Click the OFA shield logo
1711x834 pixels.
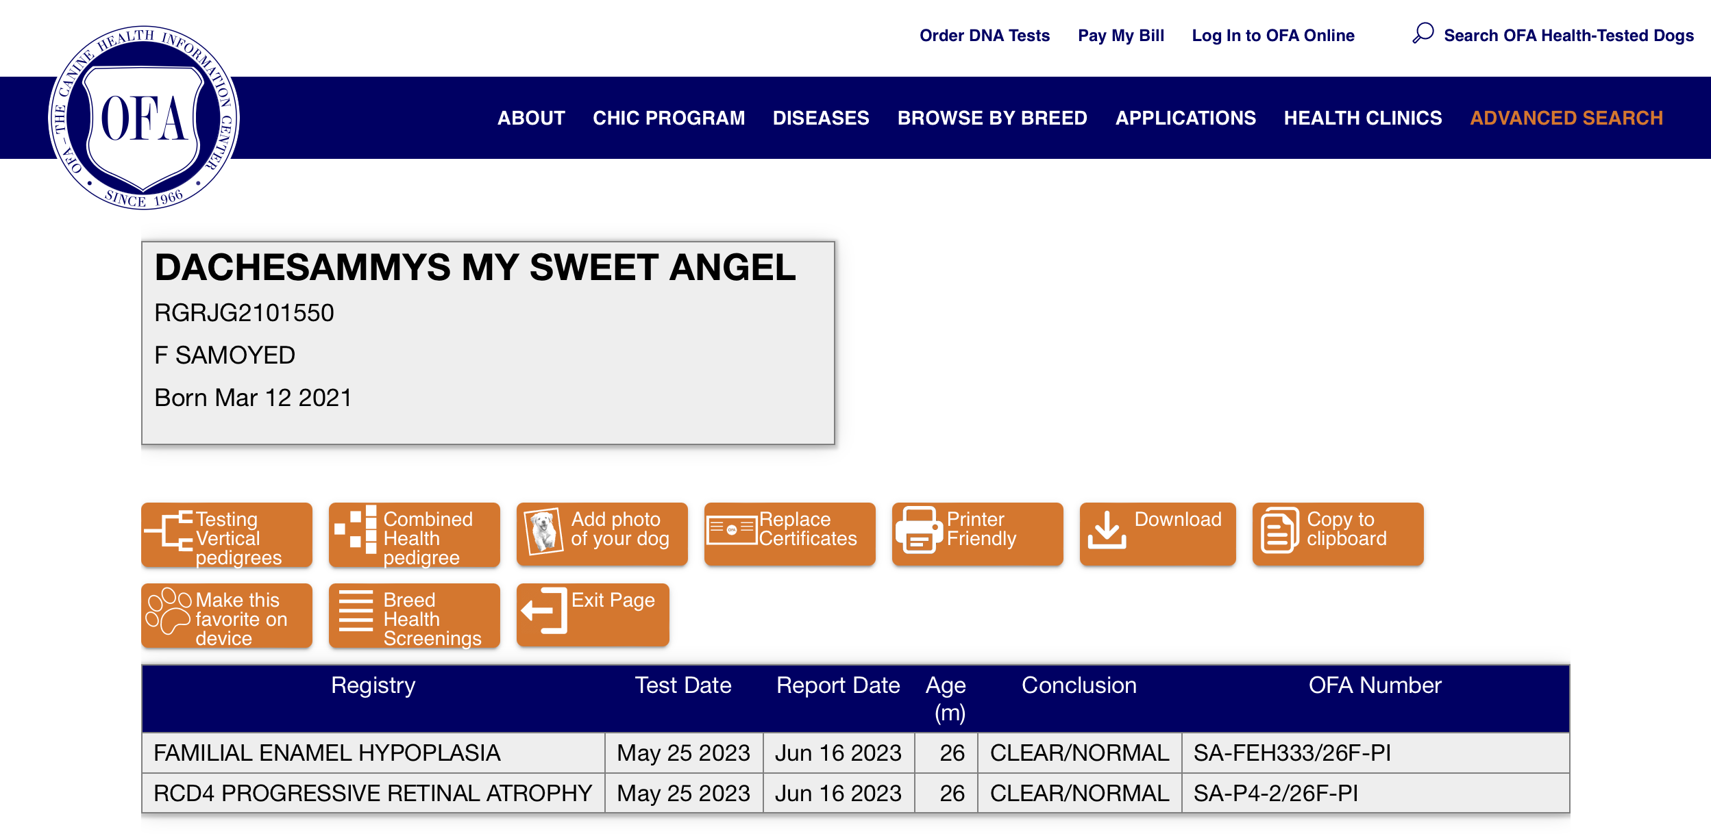pos(143,118)
